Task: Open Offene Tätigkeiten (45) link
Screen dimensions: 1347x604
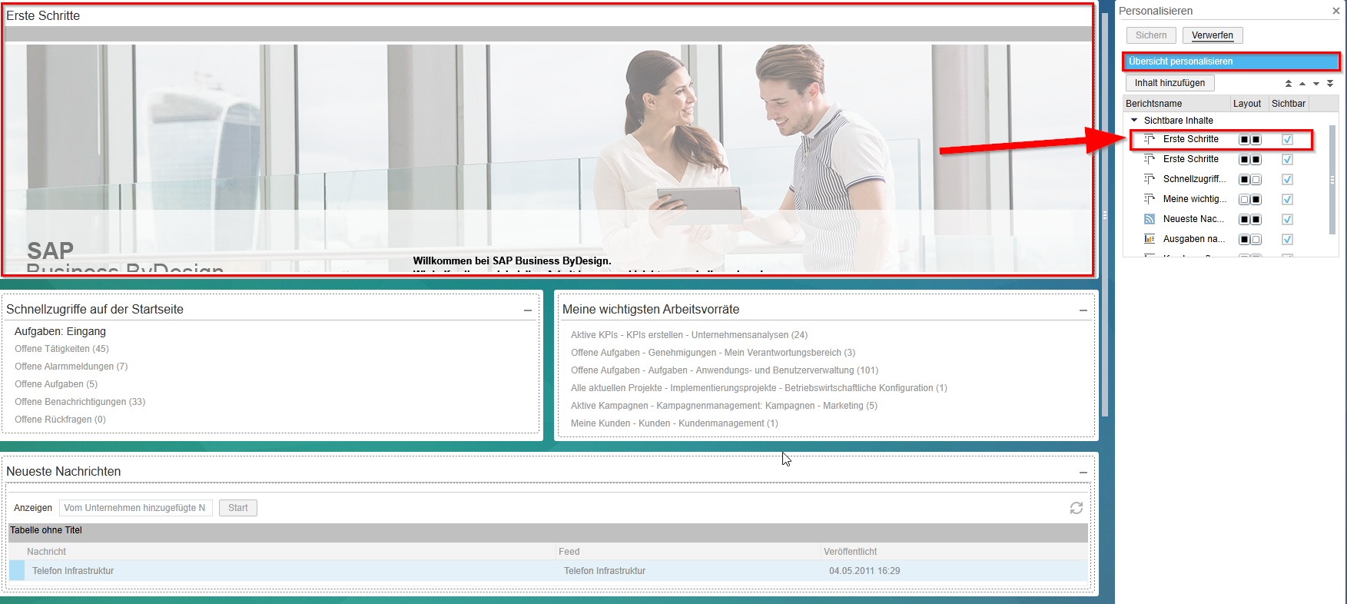Action: click(61, 349)
